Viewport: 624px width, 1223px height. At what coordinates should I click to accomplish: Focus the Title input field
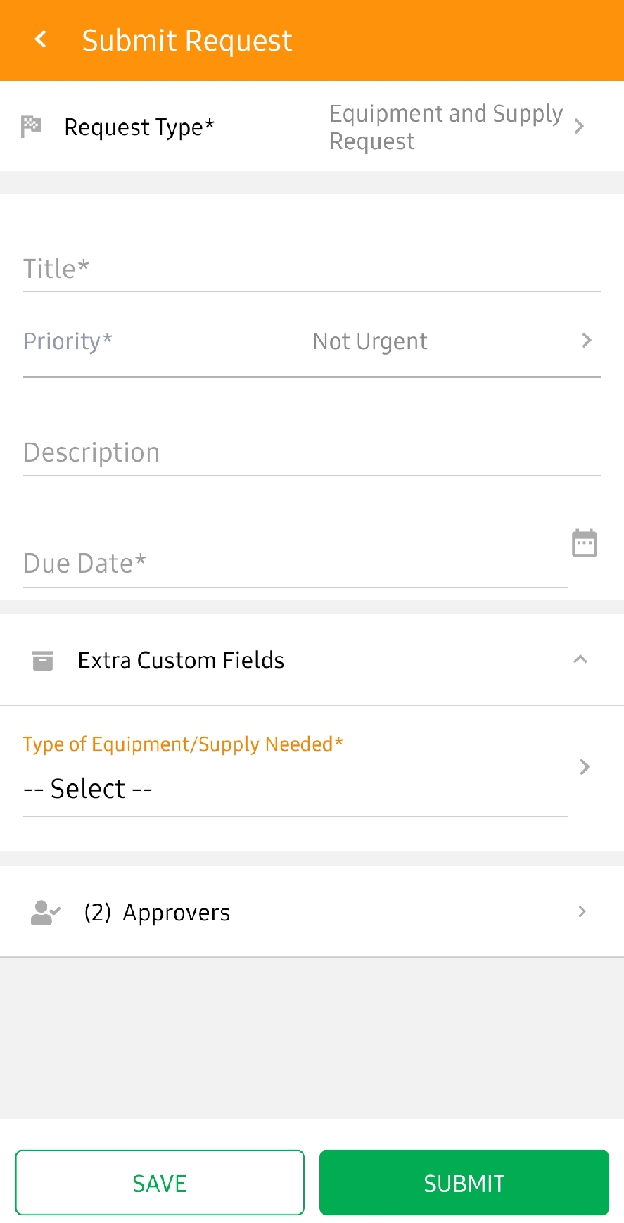312,269
